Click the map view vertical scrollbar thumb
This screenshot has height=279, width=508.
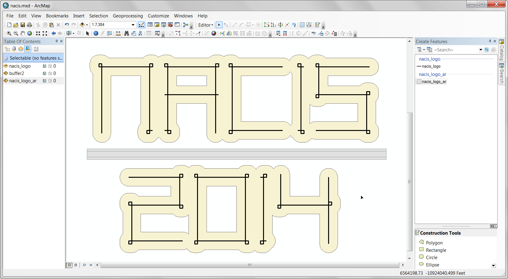(409, 182)
